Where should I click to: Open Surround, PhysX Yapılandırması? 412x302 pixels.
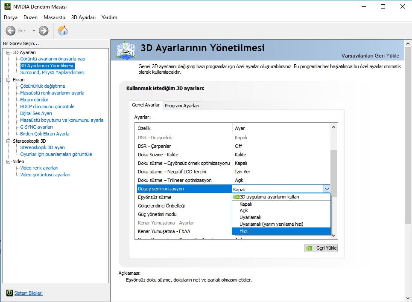pos(52,72)
